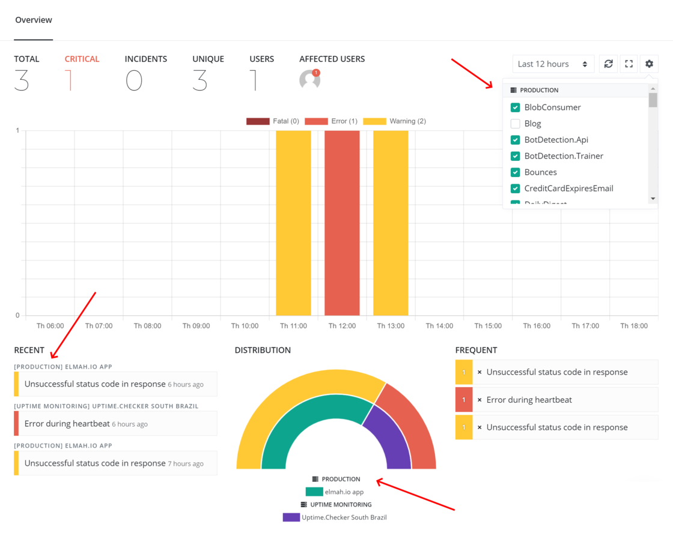Open the 'Last 12 hours' time range dropdown
This screenshot has height=539, width=673.
pos(553,64)
